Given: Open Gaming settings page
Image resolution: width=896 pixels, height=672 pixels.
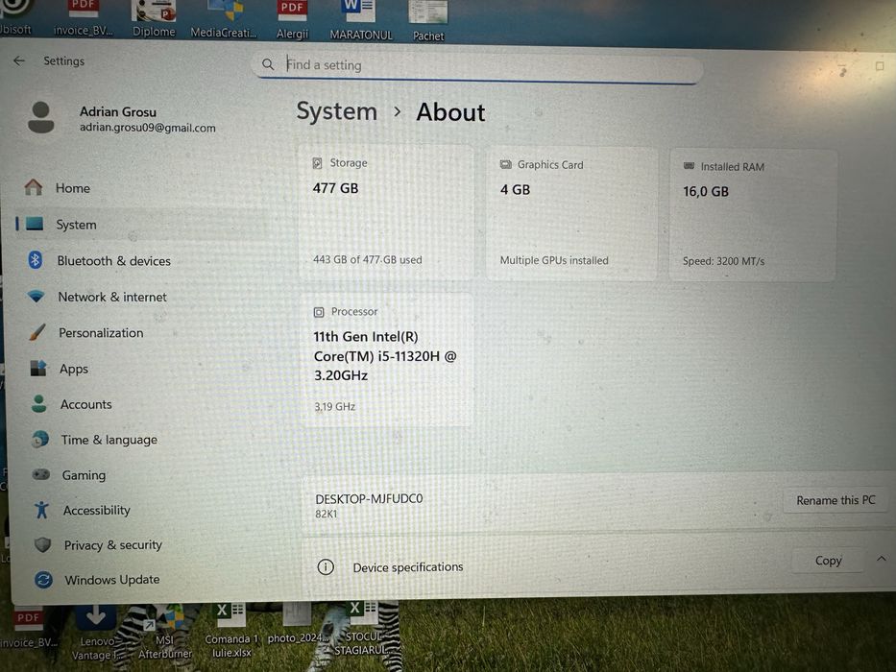Looking at the screenshot, I should [84, 475].
